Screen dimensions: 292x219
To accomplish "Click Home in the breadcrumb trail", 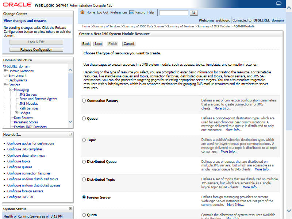I will [x=86, y=26].
